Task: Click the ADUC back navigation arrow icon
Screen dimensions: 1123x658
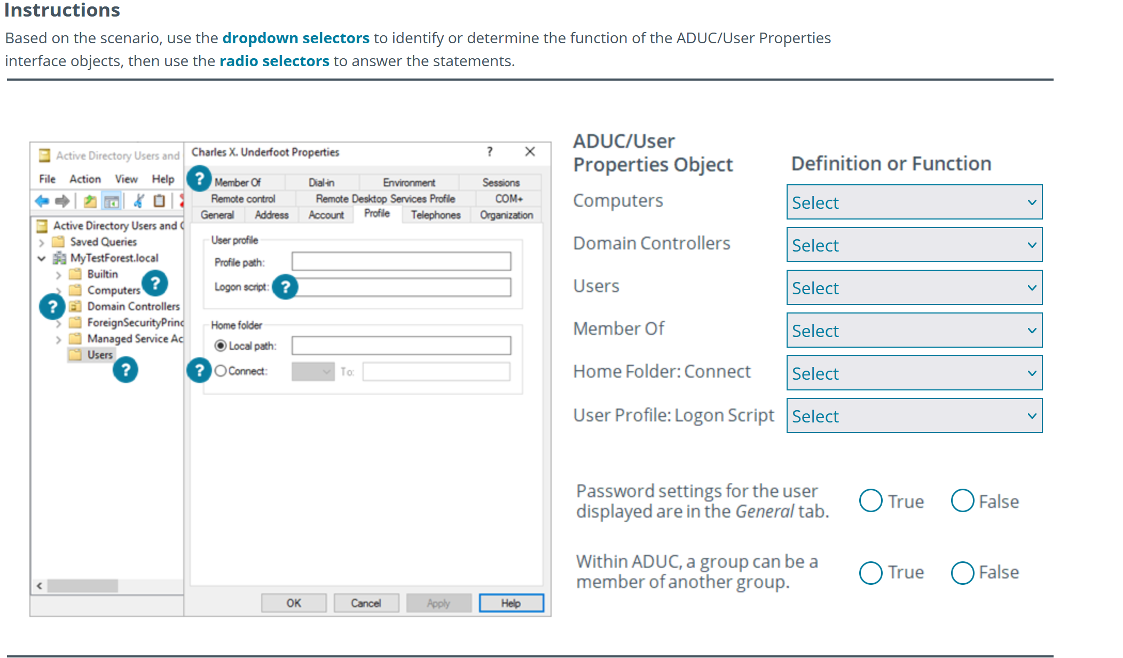Action: point(41,202)
